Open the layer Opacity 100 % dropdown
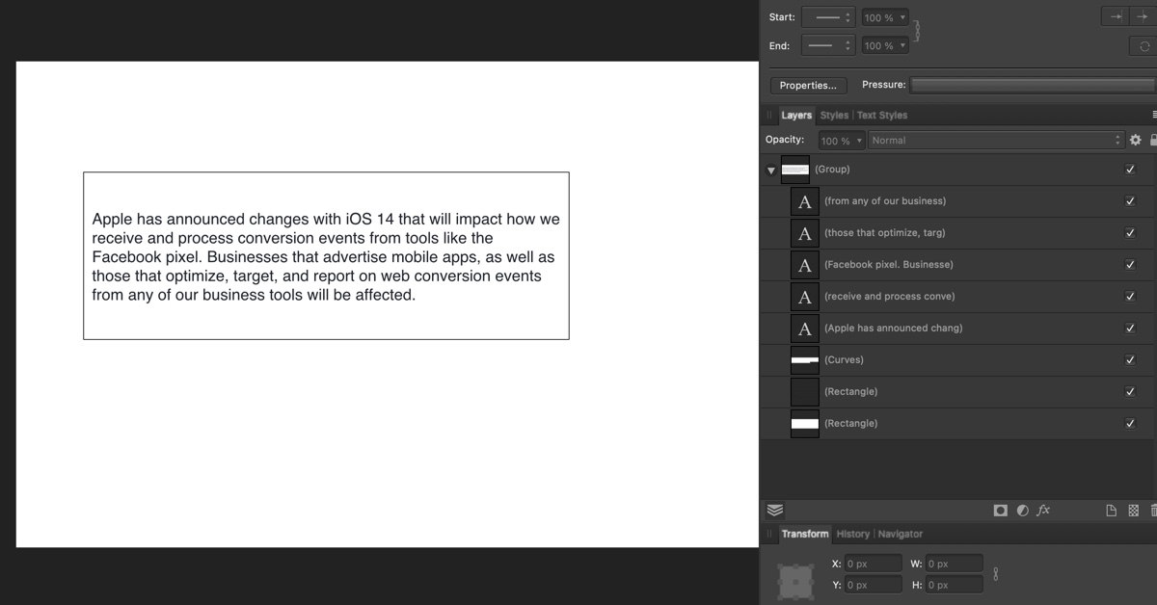Screen dimensions: 1157x605 (x=842, y=141)
